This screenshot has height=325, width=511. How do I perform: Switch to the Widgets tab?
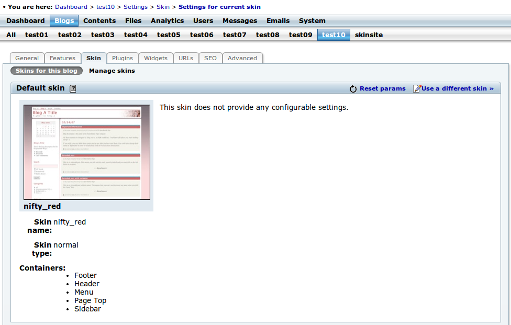(156, 58)
